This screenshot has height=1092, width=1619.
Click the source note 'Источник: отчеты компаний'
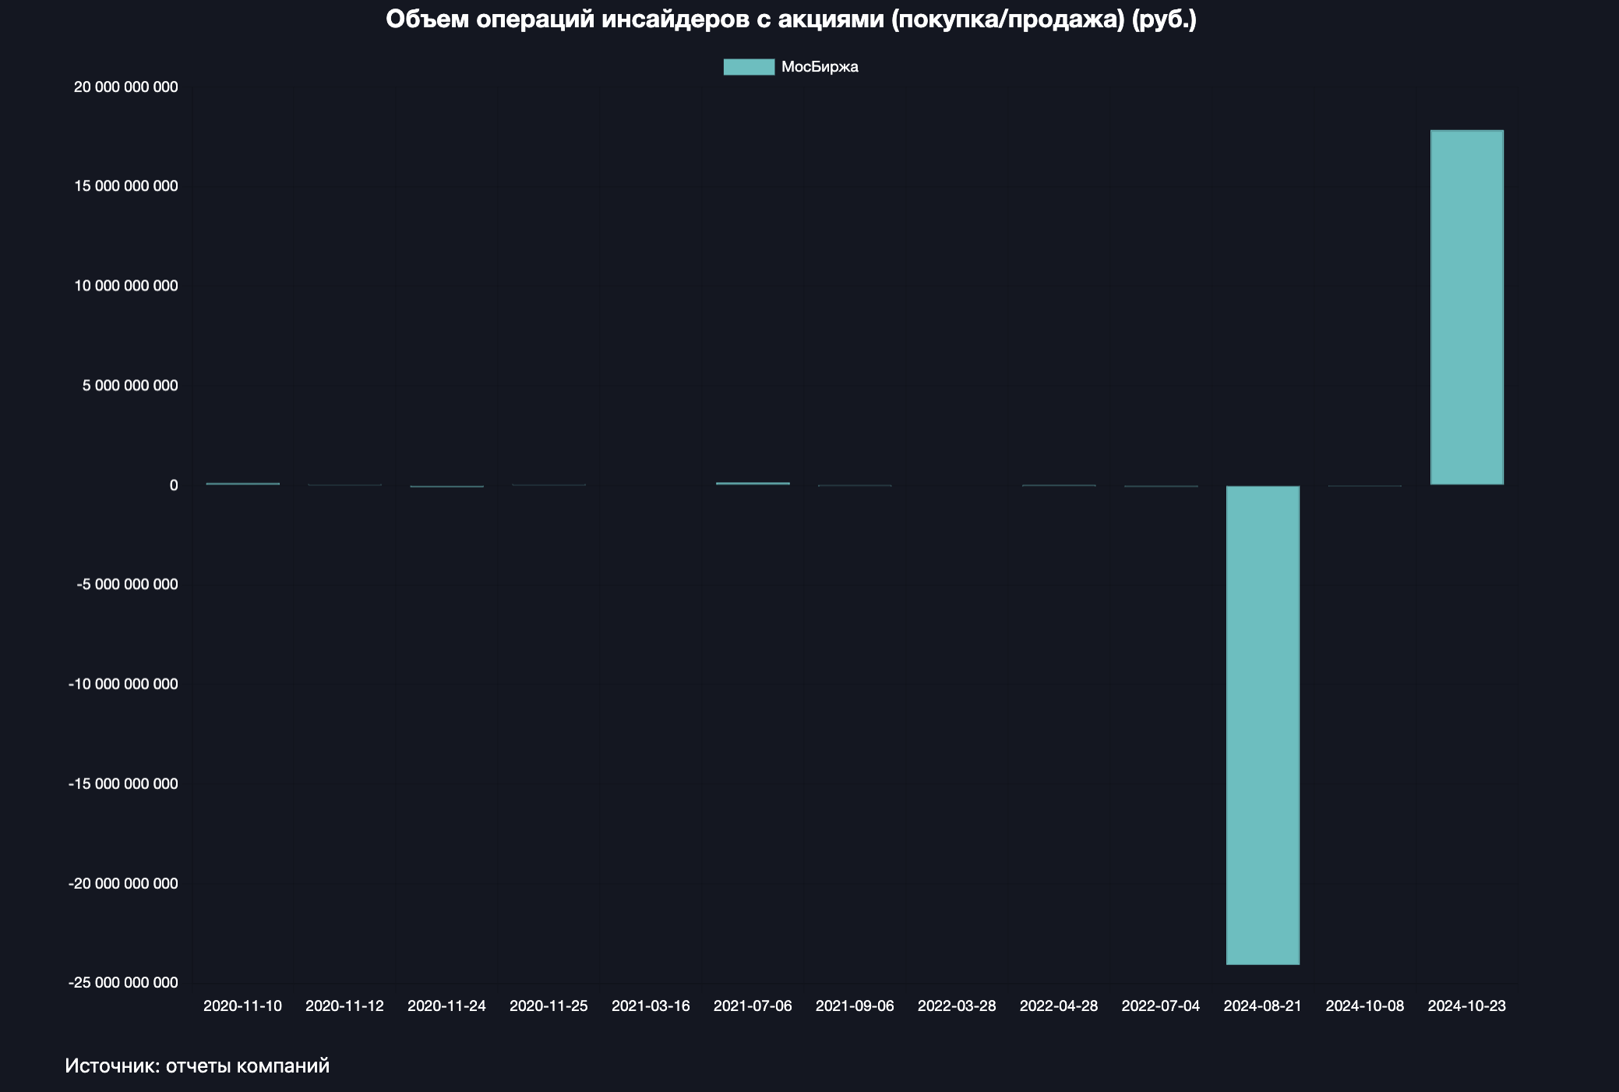click(197, 1066)
